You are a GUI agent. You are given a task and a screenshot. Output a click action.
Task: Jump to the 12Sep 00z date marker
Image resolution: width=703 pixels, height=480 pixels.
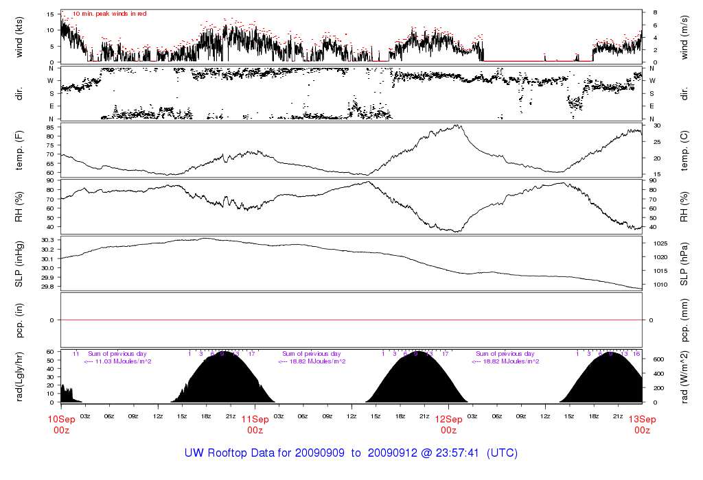pos(448,424)
